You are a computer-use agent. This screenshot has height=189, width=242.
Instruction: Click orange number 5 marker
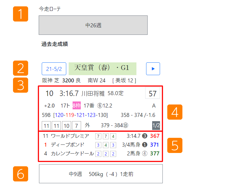point(175,145)
